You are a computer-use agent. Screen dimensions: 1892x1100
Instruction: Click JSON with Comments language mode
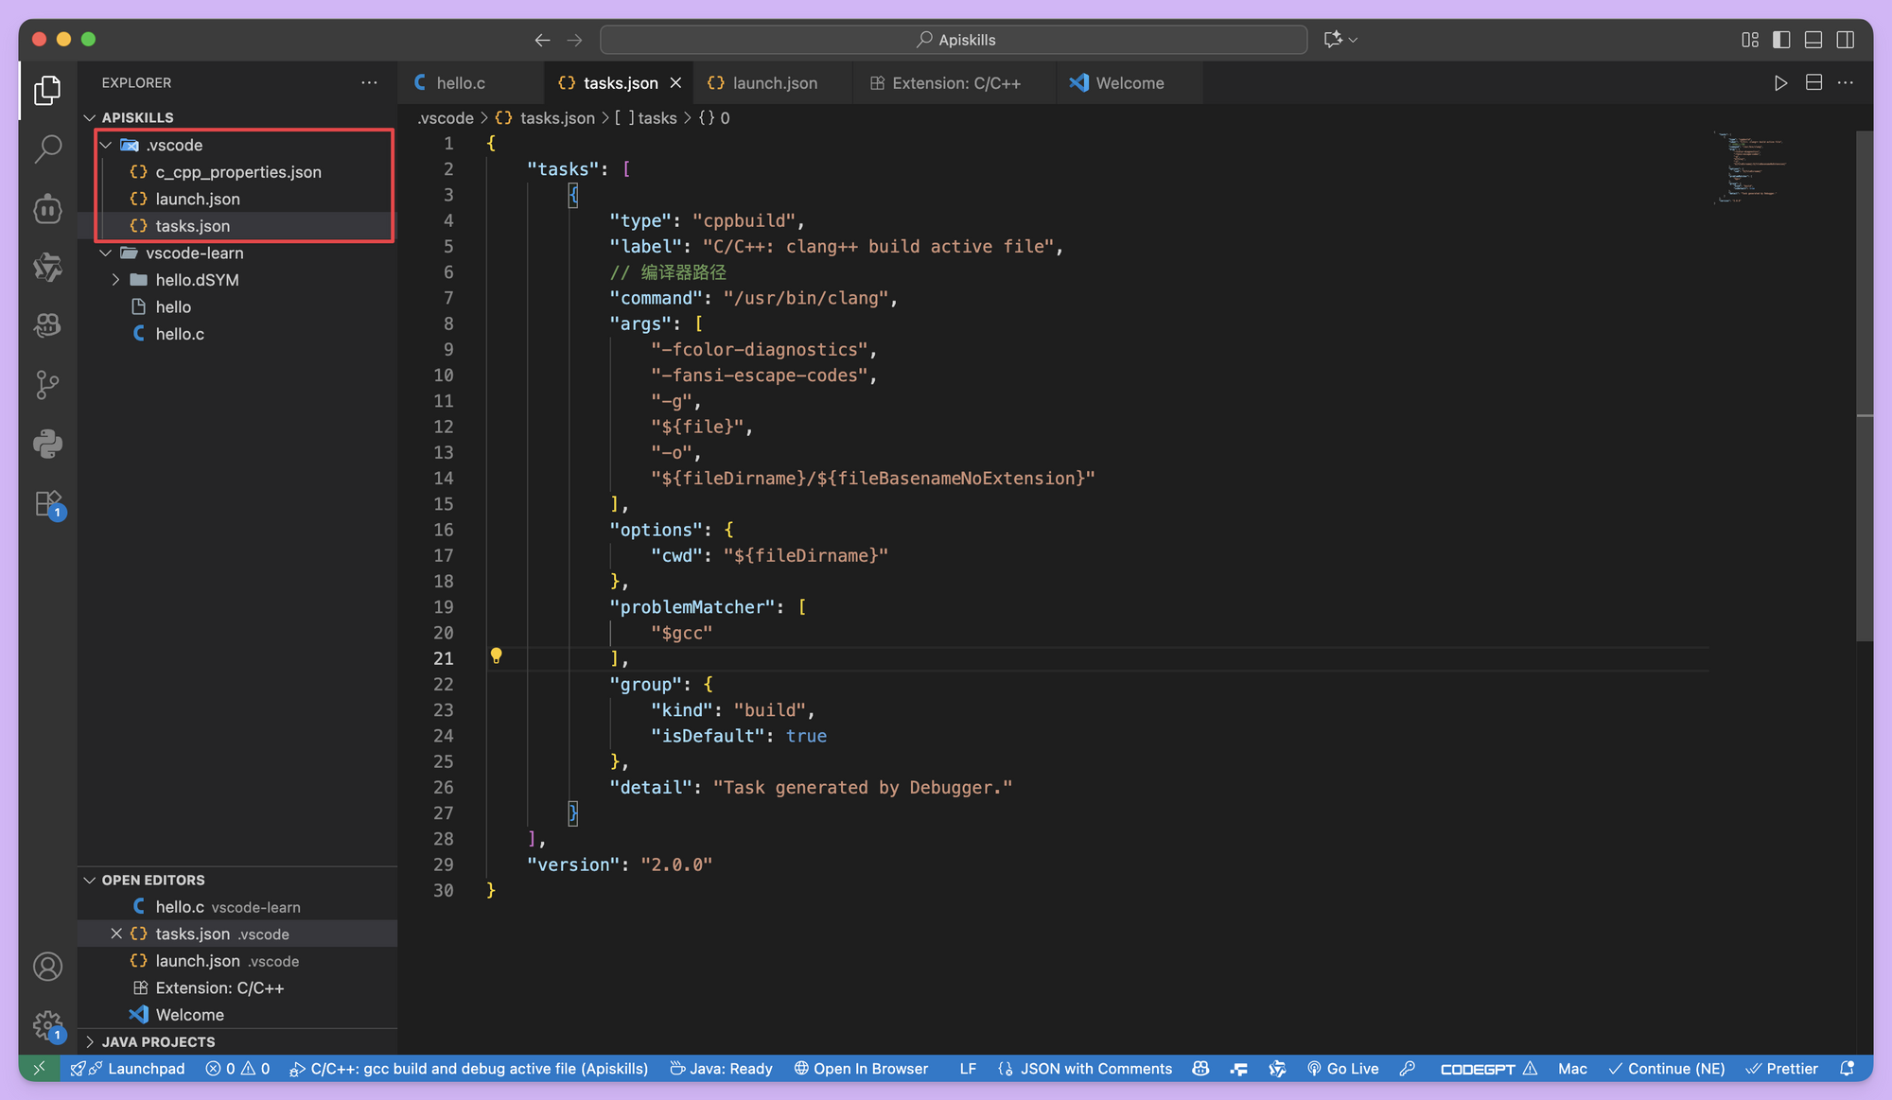(1095, 1068)
